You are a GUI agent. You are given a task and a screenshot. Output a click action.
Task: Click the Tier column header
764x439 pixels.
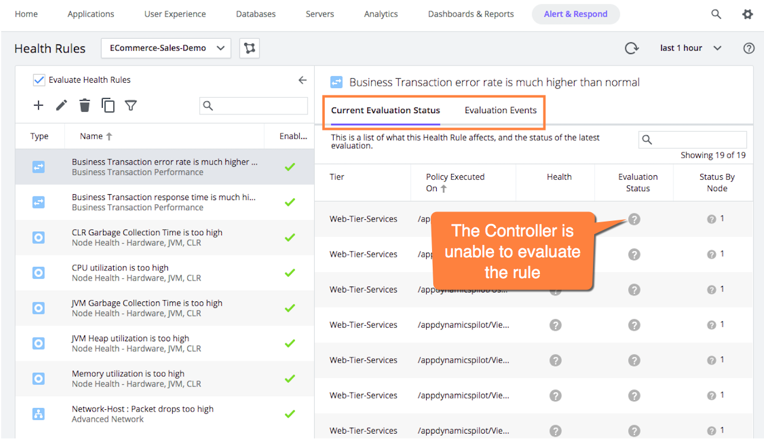(x=337, y=177)
